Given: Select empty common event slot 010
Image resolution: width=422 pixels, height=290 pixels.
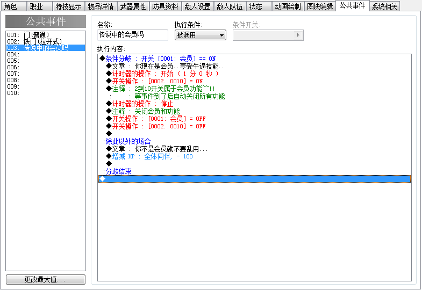Looking at the screenshot, I should click(x=46, y=93).
